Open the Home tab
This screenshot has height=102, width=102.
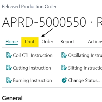(x=12, y=42)
